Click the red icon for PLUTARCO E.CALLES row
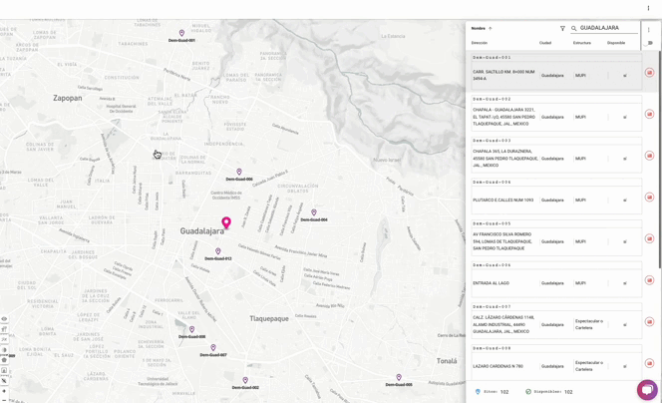The width and height of the screenshot is (662, 403). tap(649, 197)
